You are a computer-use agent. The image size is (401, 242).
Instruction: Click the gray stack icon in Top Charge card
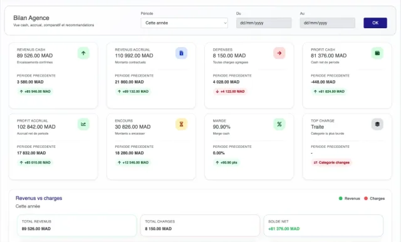[377, 124]
